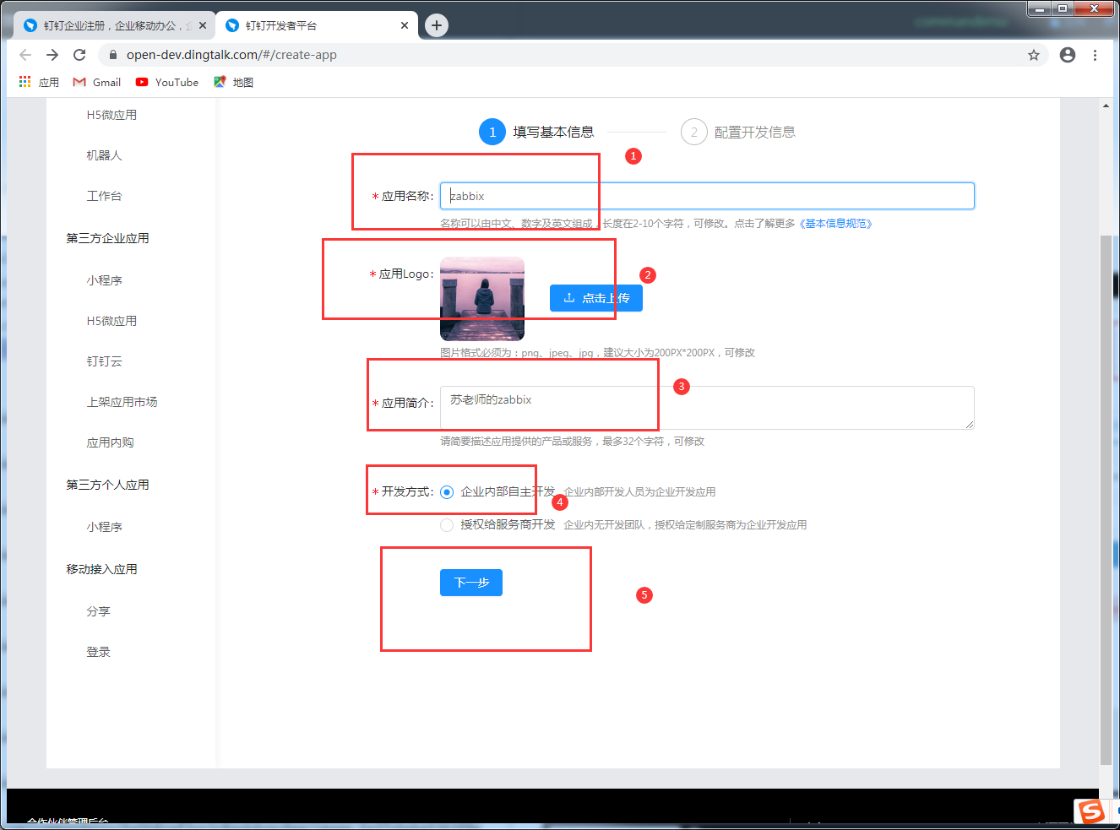This screenshot has height=830, width=1120.
Task: Open the 地图 maps bookmark
Action: point(233,82)
